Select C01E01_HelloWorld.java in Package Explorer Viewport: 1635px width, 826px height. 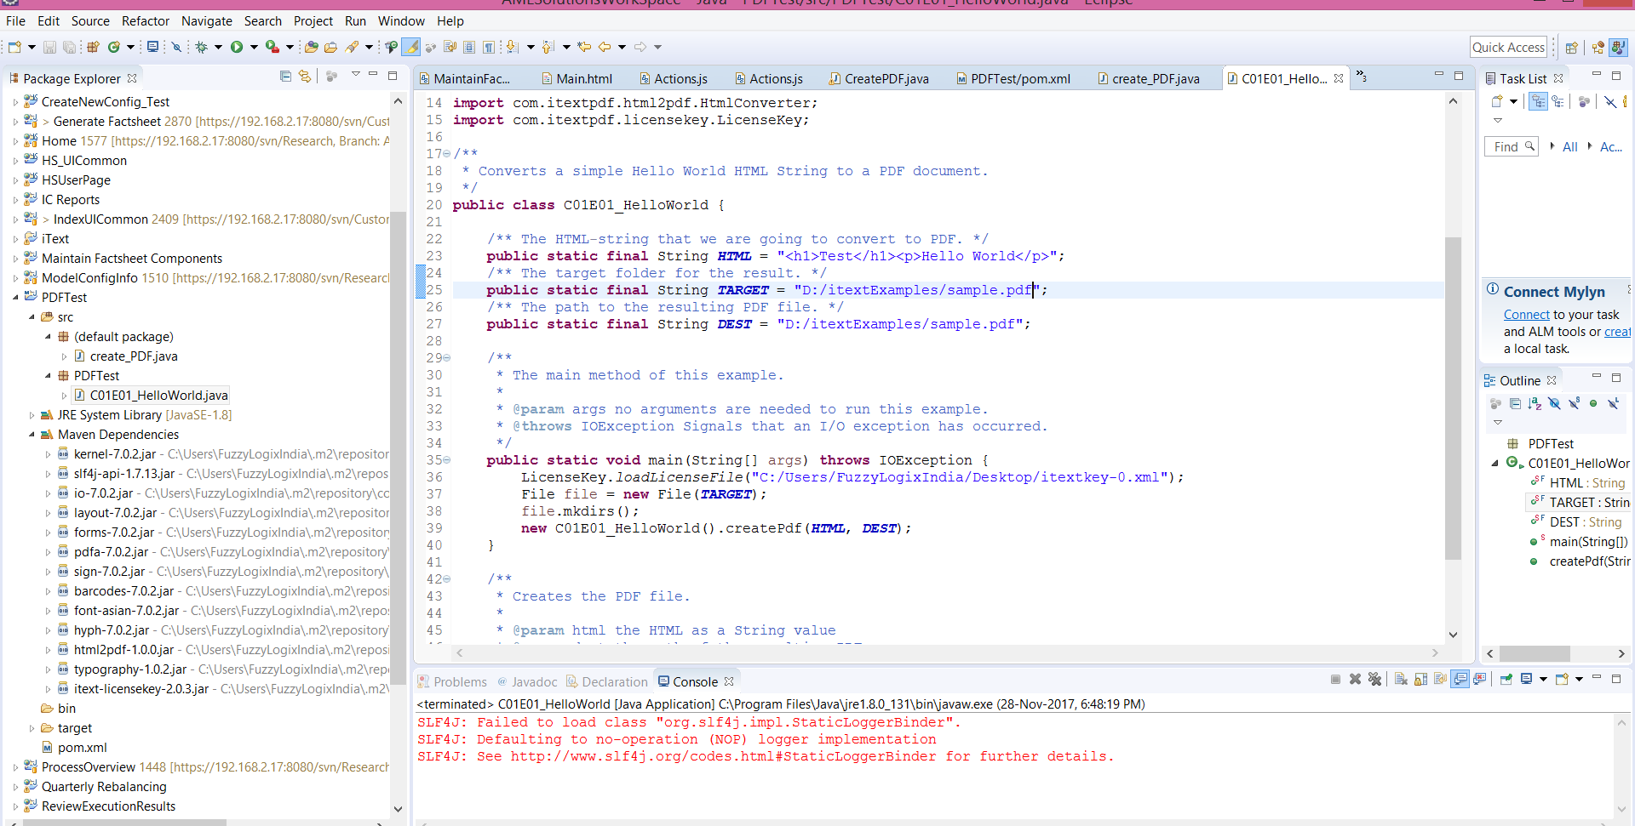pos(158,396)
